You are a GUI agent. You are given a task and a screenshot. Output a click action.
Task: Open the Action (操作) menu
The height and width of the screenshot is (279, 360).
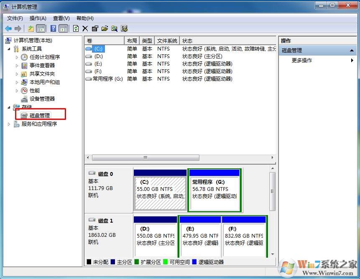(38, 18)
